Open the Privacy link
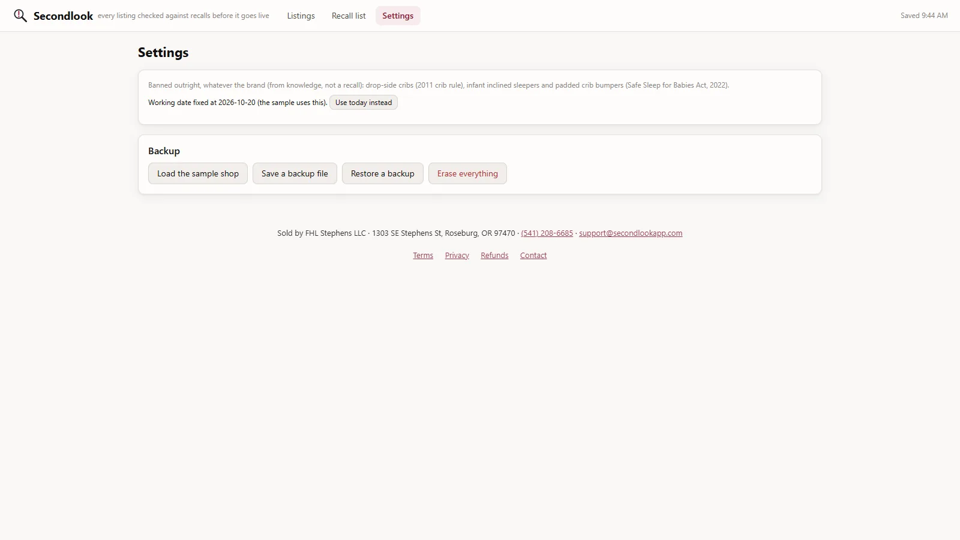960x540 pixels. (x=457, y=256)
